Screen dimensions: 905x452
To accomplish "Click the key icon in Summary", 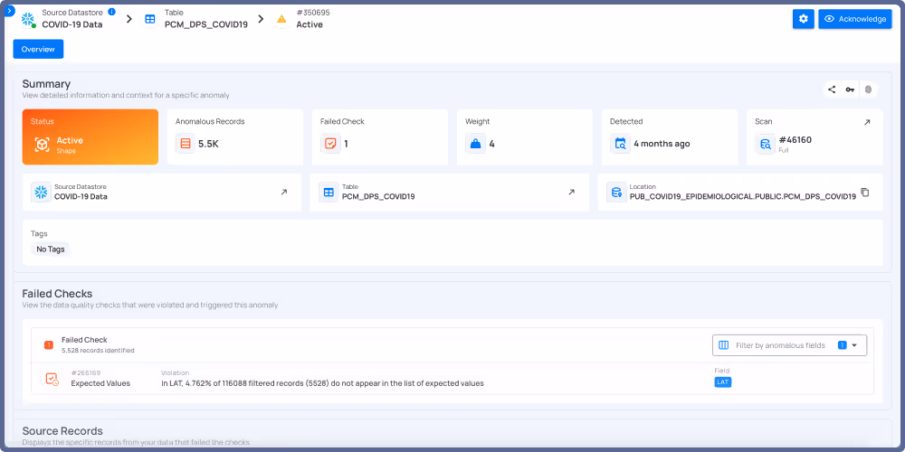I will 850,89.
